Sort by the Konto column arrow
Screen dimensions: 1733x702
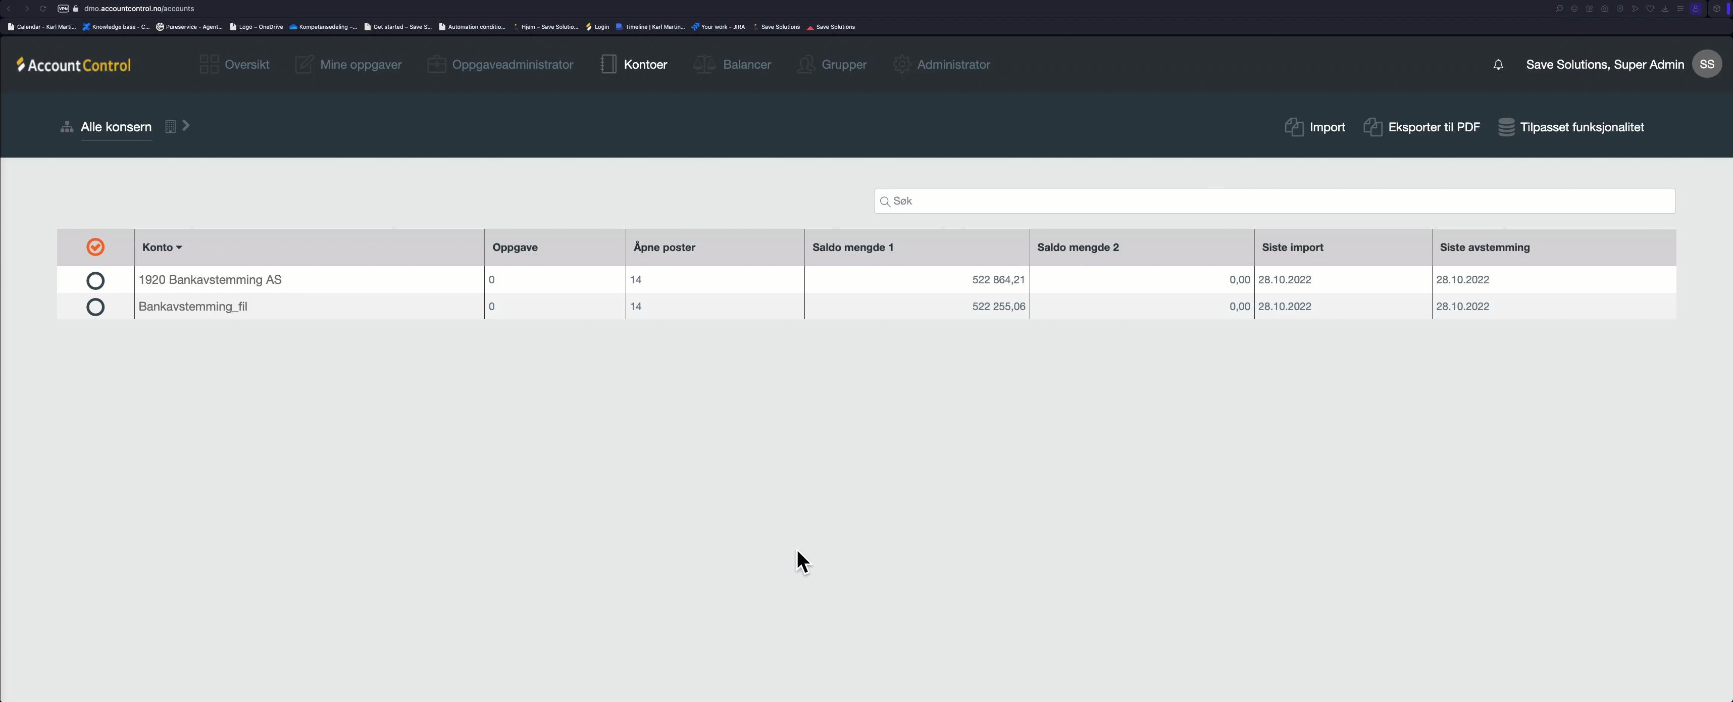pos(179,247)
